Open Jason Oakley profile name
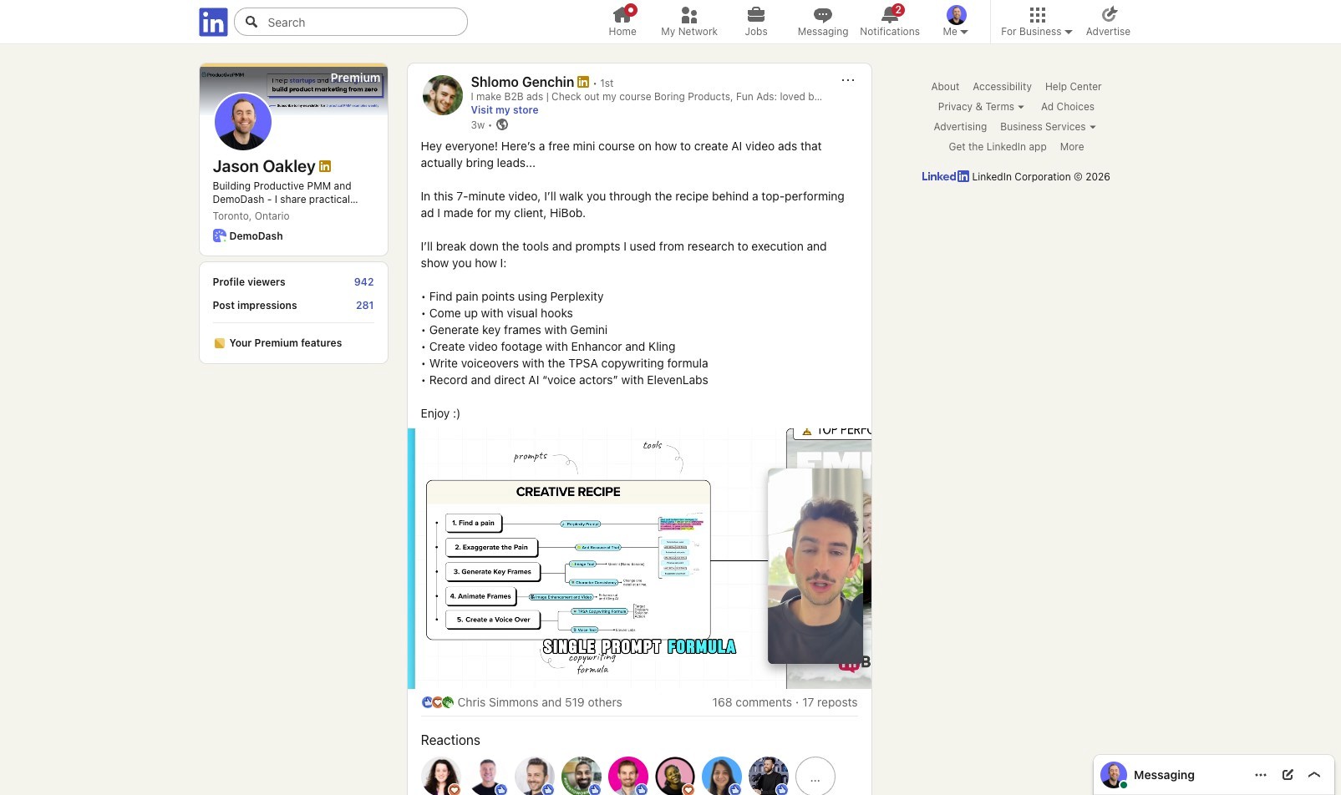1341x795 pixels. (264, 166)
